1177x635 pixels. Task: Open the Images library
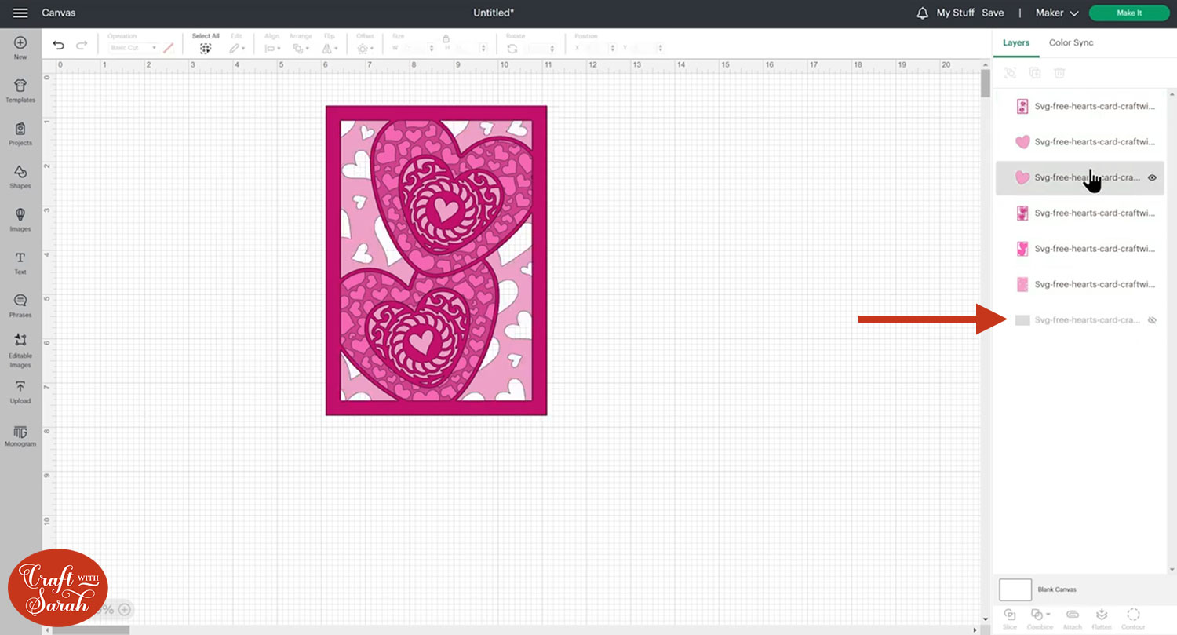(x=20, y=219)
